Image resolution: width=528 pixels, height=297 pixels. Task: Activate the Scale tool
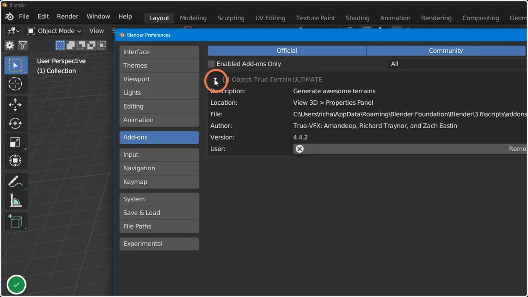[x=16, y=142]
